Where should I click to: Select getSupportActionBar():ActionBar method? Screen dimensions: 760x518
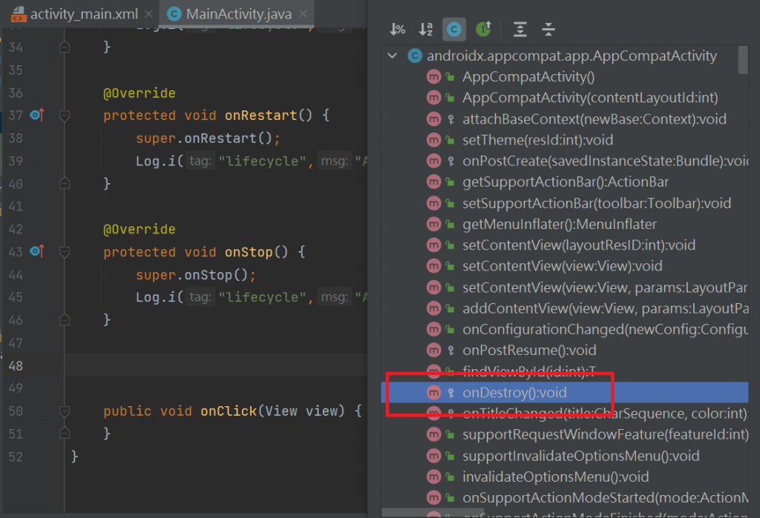pyautogui.click(x=566, y=182)
